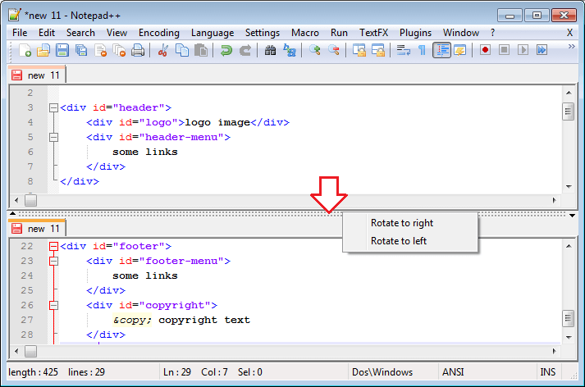Open the Encoding menu
585x387 pixels.
[158, 33]
